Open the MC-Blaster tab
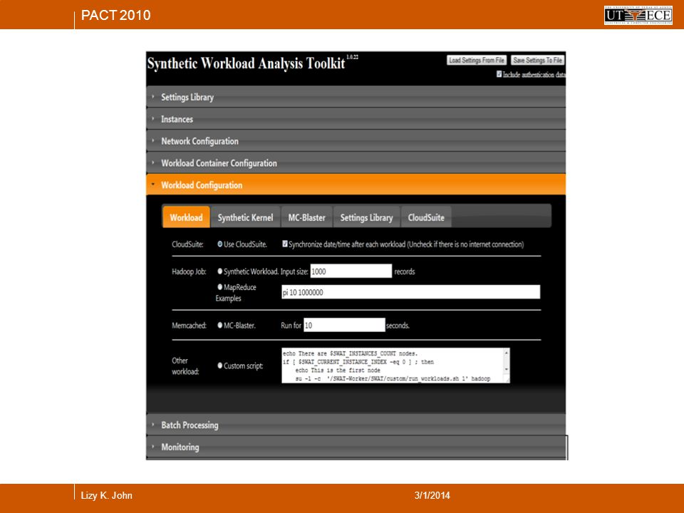 pyautogui.click(x=306, y=217)
